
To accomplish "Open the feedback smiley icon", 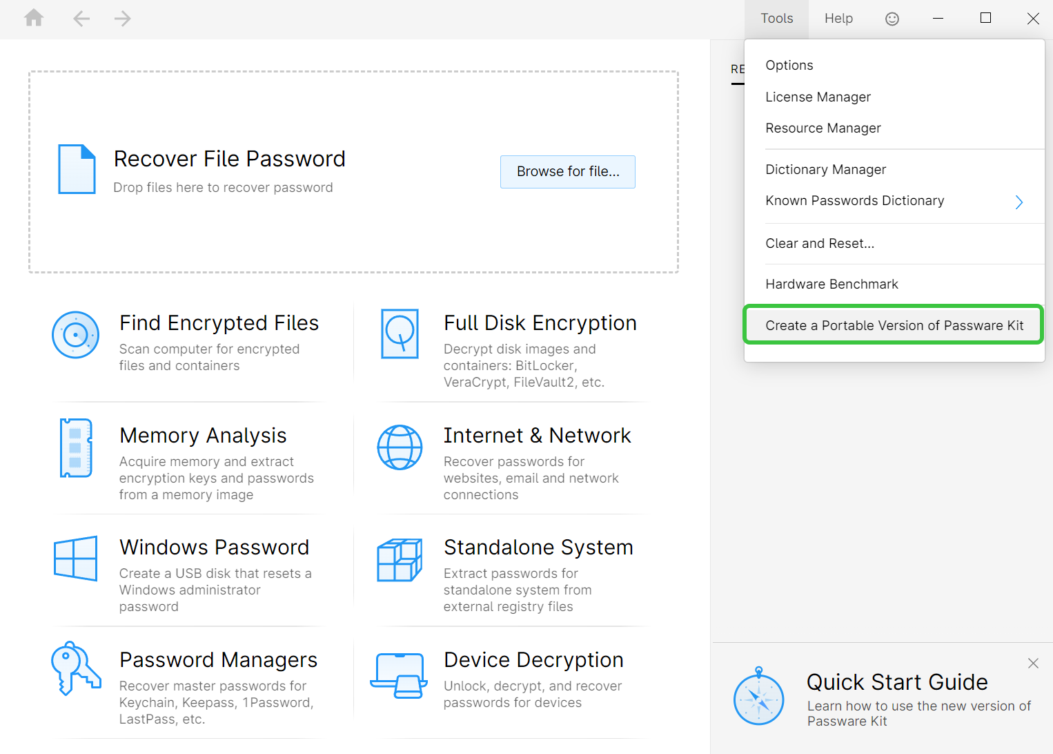I will [892, 19].
